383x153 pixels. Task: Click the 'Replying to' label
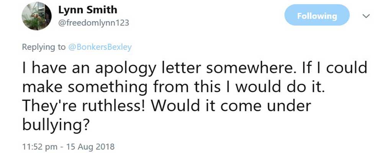(x=44, y=47)
